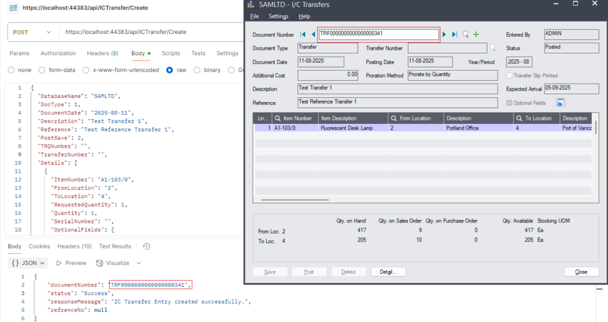Click the green plus new document icon
This screenshot has width=608, height=322.
click(476, 34)
